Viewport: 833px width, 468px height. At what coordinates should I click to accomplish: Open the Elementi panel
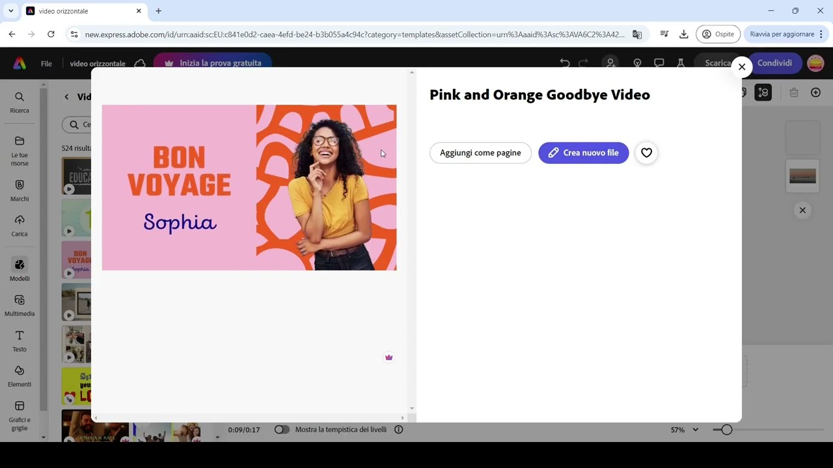20,376
